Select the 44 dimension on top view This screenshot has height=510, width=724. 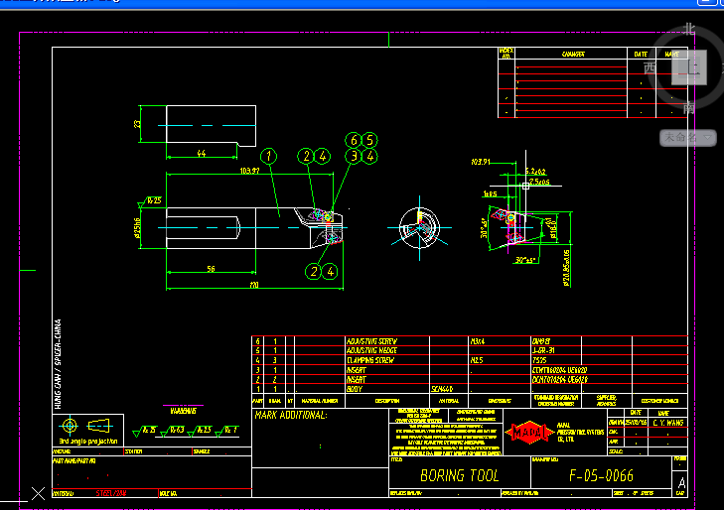202,154
